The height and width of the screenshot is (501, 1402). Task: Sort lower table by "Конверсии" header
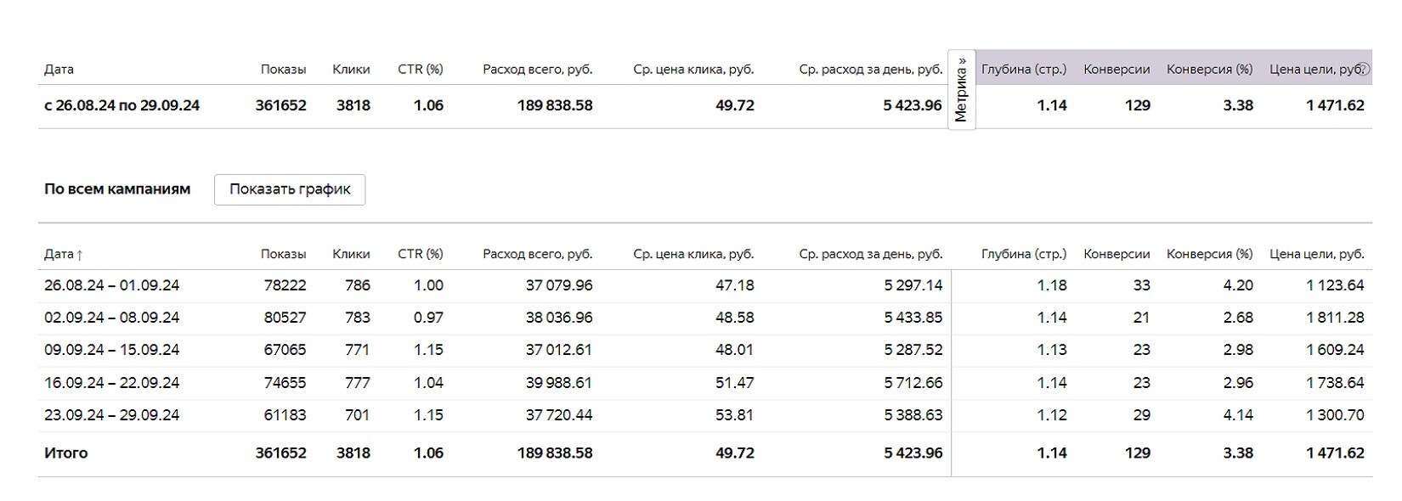tap(1117, 254)
